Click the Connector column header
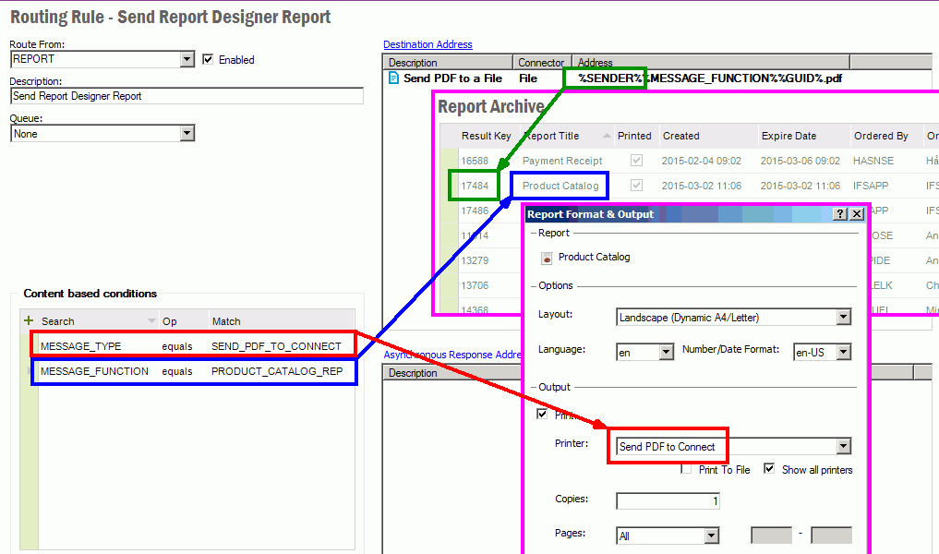This screenshot has width=939, height=554. click(541, 63)
